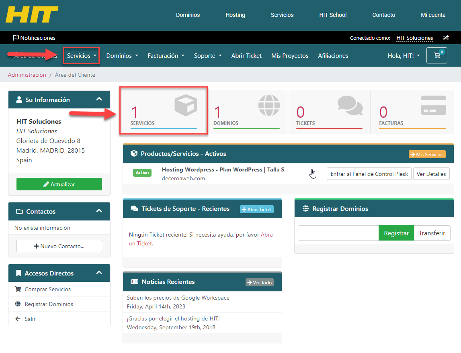The width and height of the screenshot is (461, 353).
Task: Open the Dominios dropdown in client menu
Action: pyautogui.click(x=122, y=55)
